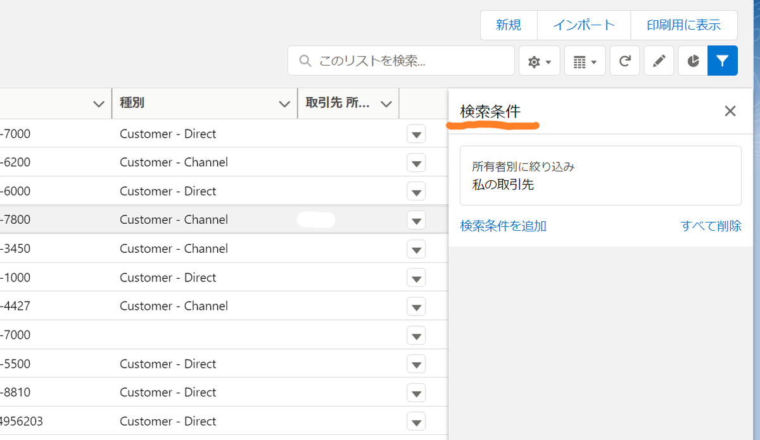Screen dimensions: 760x440
Task: Click the search magnifier icon
Action: [305, 61]
